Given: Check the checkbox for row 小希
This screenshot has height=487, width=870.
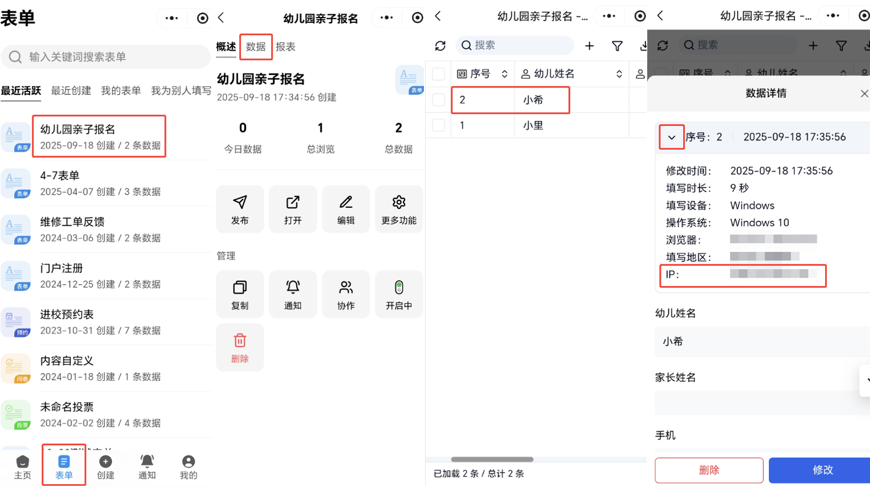Looking at the screenshot, I should click(439, 100).
